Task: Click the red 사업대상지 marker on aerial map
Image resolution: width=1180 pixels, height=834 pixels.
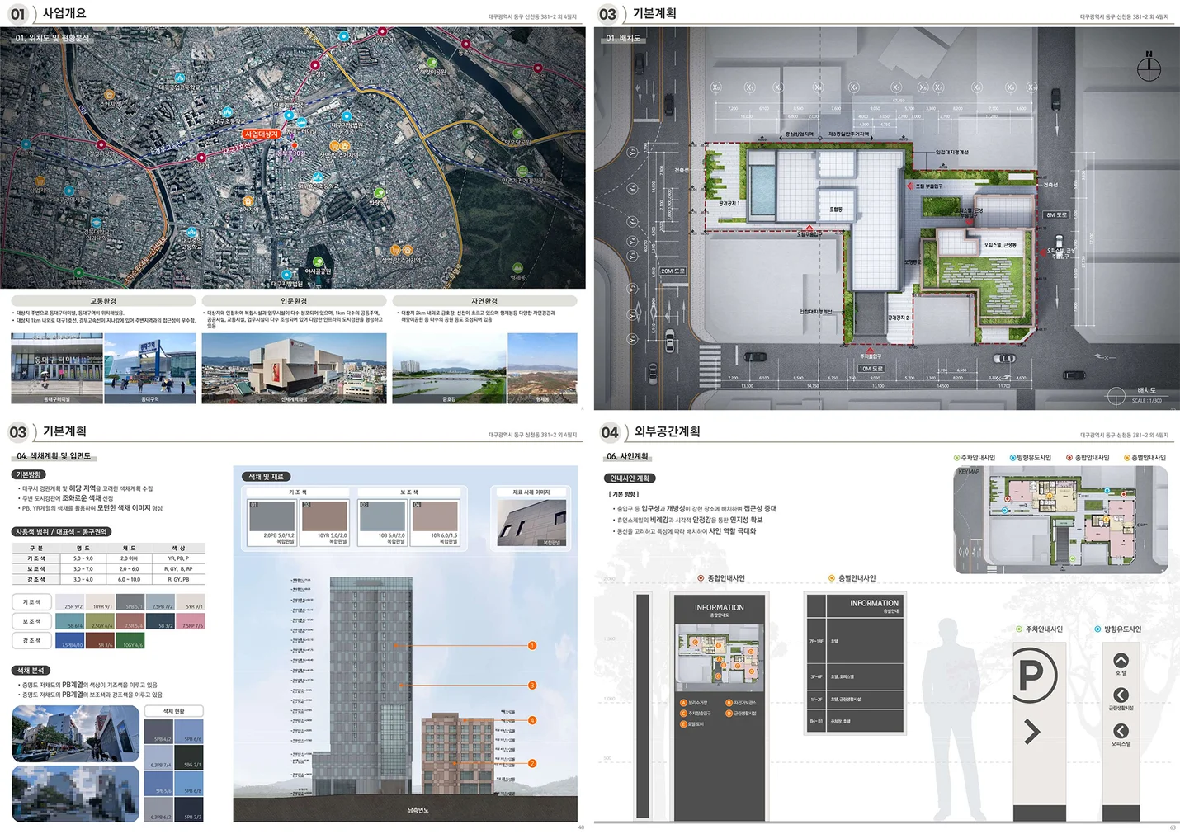Action: (x=262, y=134)
